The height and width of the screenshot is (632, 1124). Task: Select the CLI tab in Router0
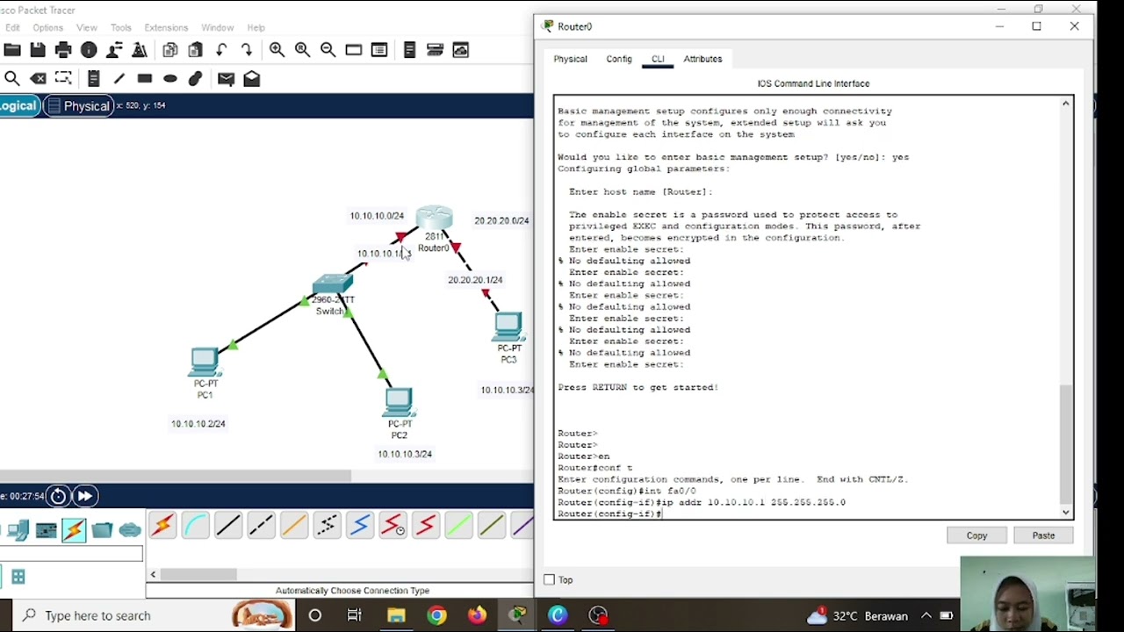click(x=658, y=59)
